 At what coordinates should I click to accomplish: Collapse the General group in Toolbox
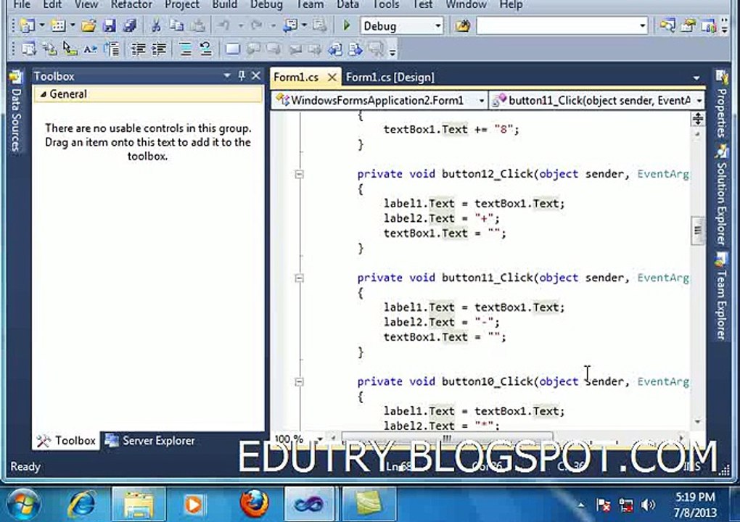(x=44, y=94)
